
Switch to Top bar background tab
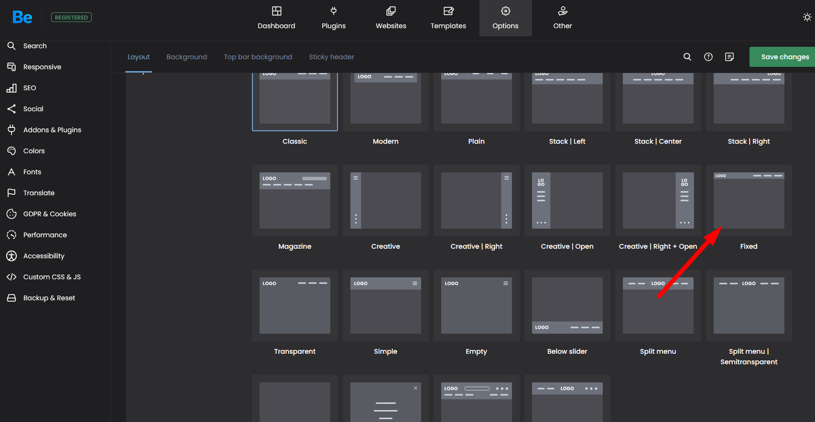258,57
